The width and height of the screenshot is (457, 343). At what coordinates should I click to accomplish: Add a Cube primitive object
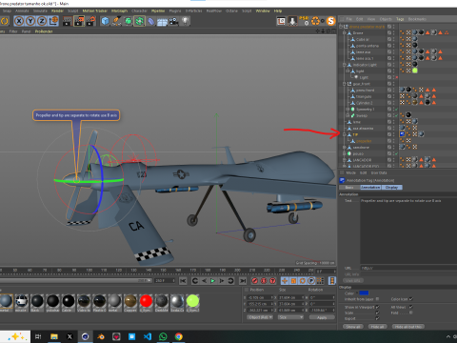(x=105, y=21)
